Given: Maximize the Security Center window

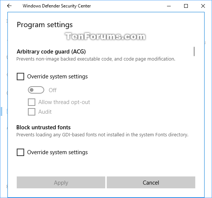Looking at the screenshot, I should point(186,6).
